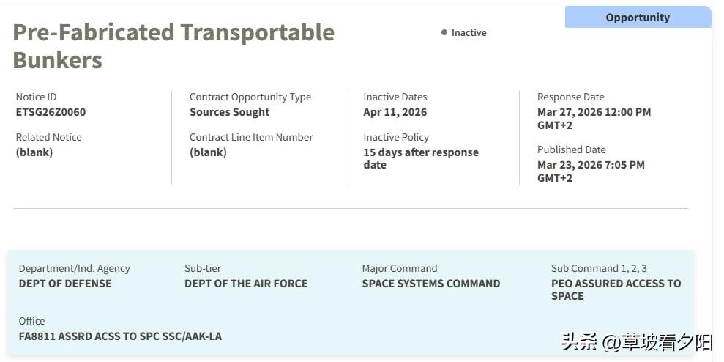Viewport: 724px width, 362px height.
Task: Click Sources Sought opportunity type
Action: coord(229,112)
